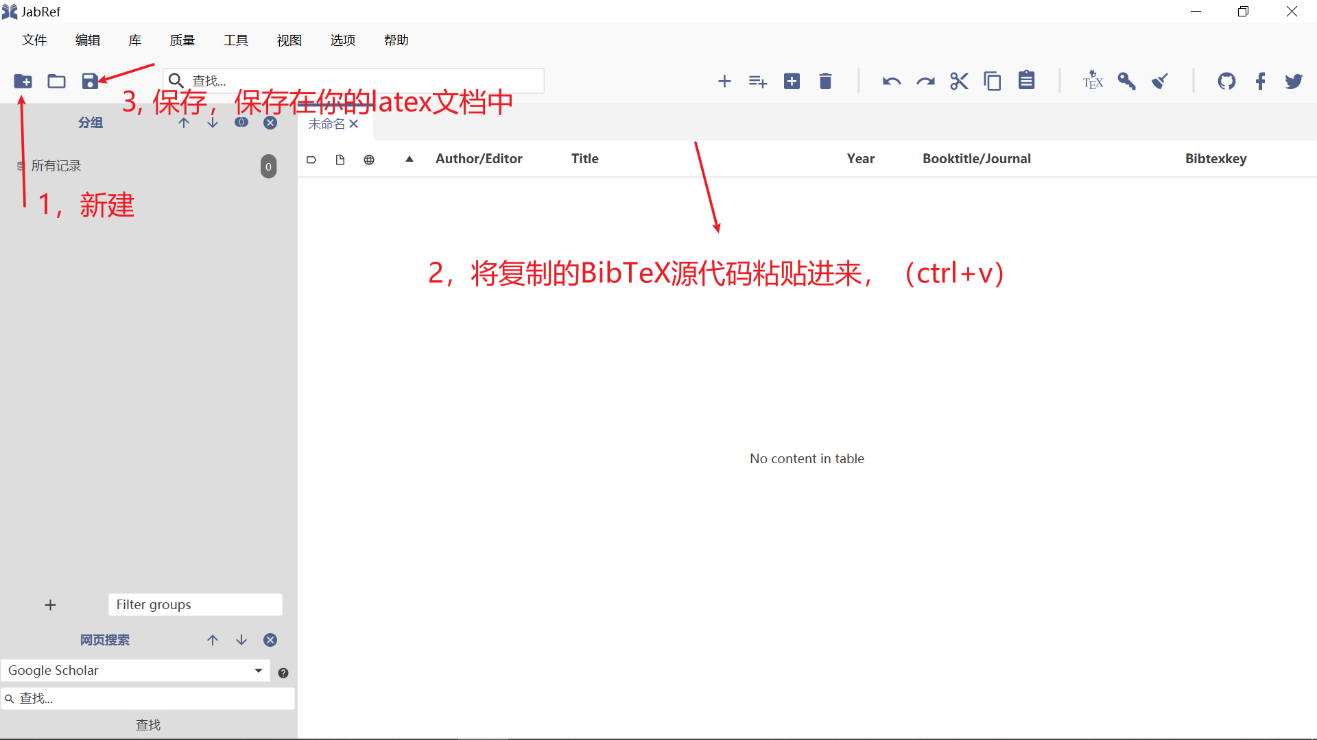Add a new entry with plus icon

pos(724,82)
